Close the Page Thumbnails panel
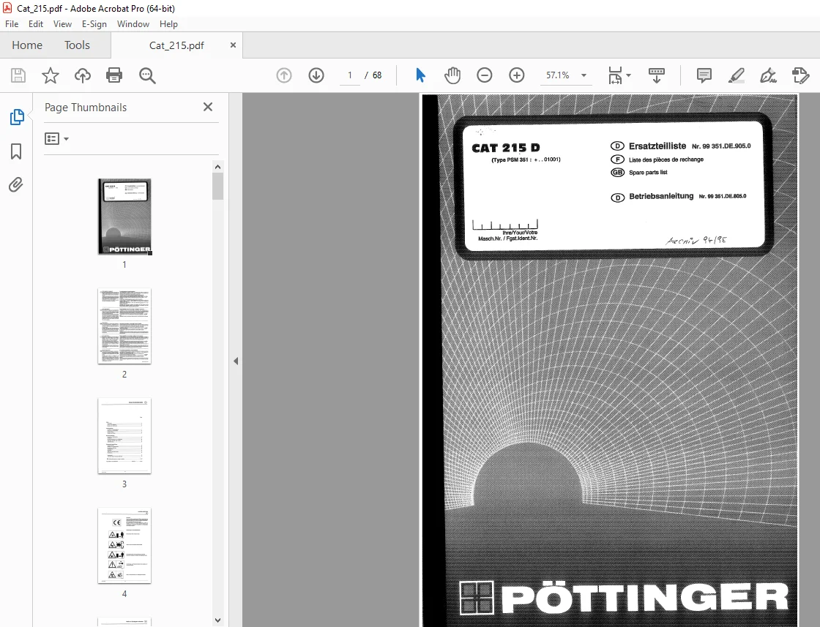 [x=208, y=107]
